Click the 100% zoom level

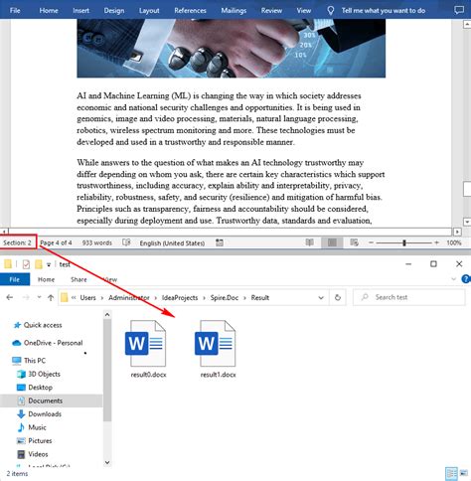point(454,242)
